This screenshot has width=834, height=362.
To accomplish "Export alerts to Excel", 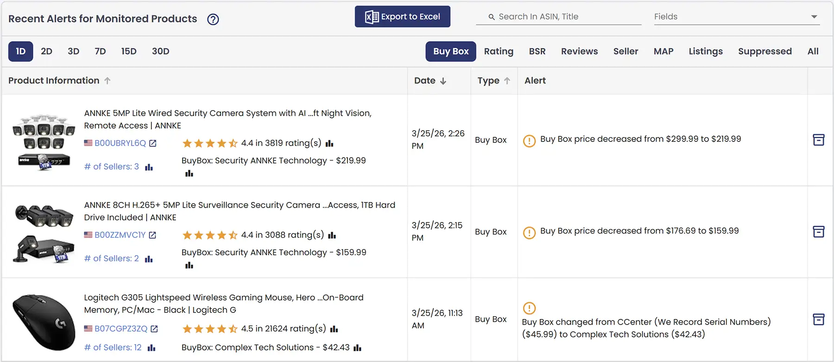I will click(x=402, y=17).
